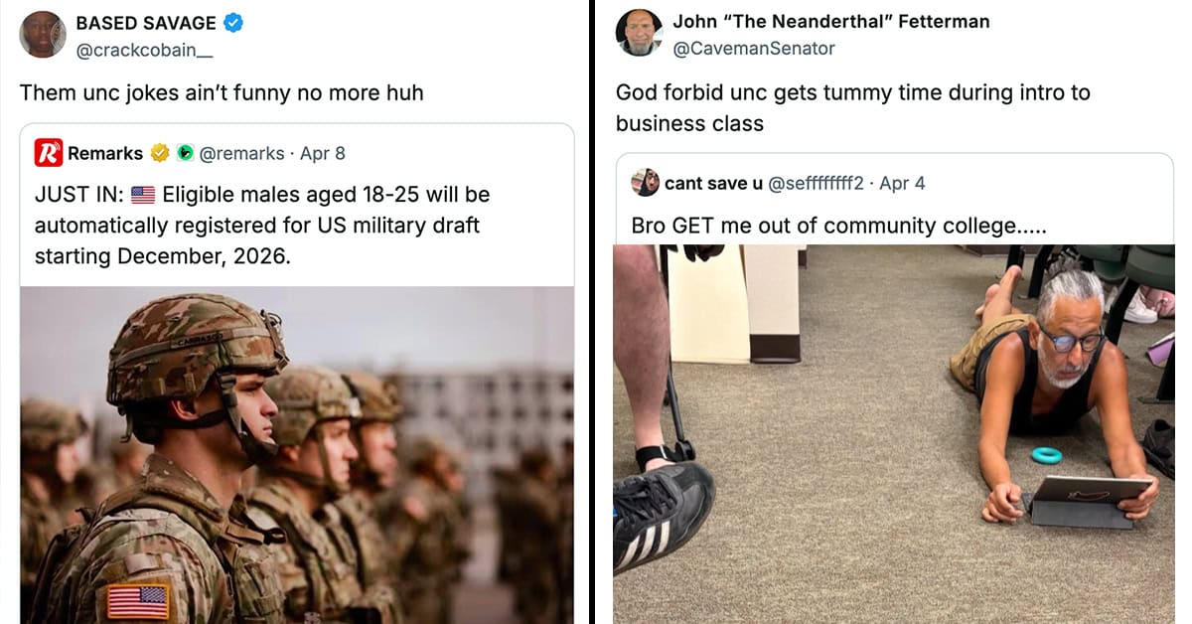Open John Fetterman's profile avatar

[639, 34]
